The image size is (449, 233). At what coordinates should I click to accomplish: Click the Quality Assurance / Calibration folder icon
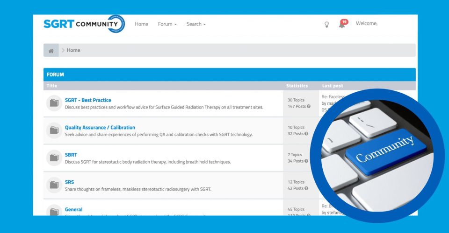[54, 130]
